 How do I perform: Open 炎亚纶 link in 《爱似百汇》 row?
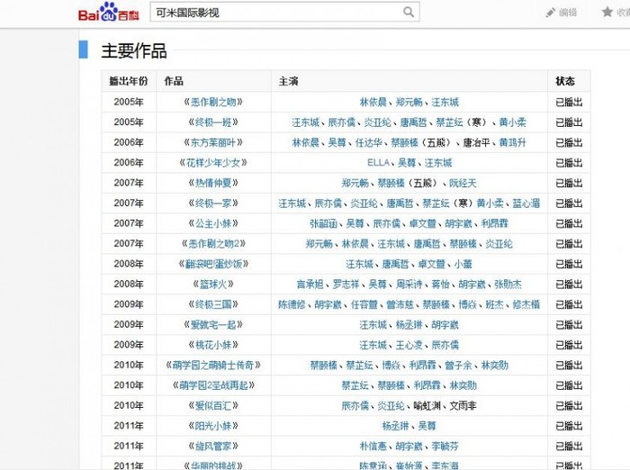(391, 405)
